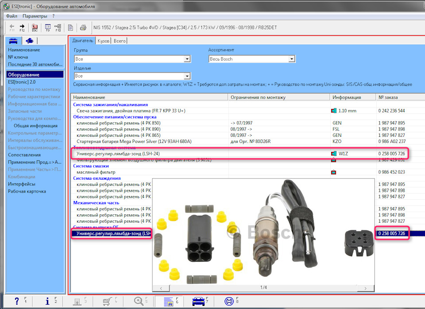Click next image arrow in picture preview

(366, 288)
